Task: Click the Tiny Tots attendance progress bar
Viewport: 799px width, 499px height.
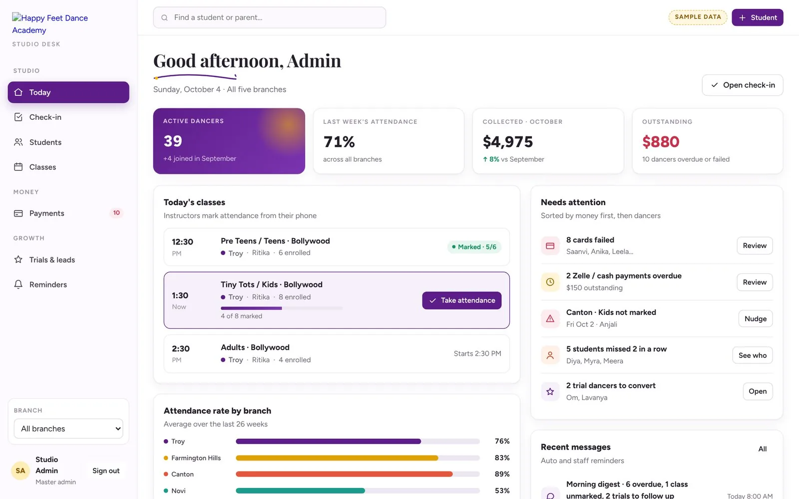Action: (x=282, y=308)
